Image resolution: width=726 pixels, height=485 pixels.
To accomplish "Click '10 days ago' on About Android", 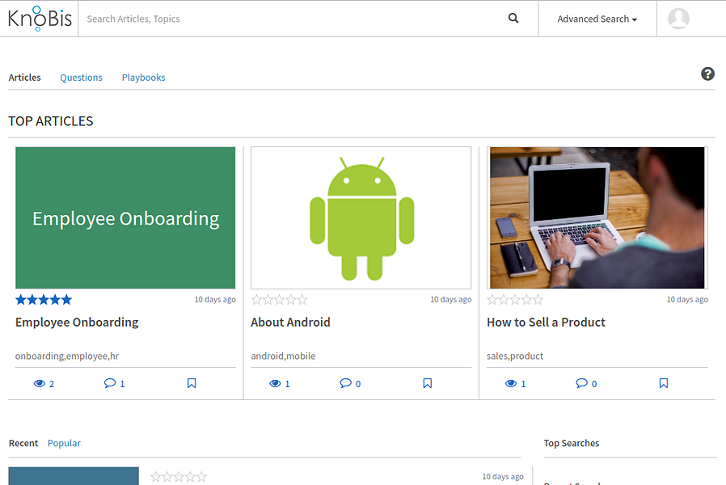I will 451,299.
